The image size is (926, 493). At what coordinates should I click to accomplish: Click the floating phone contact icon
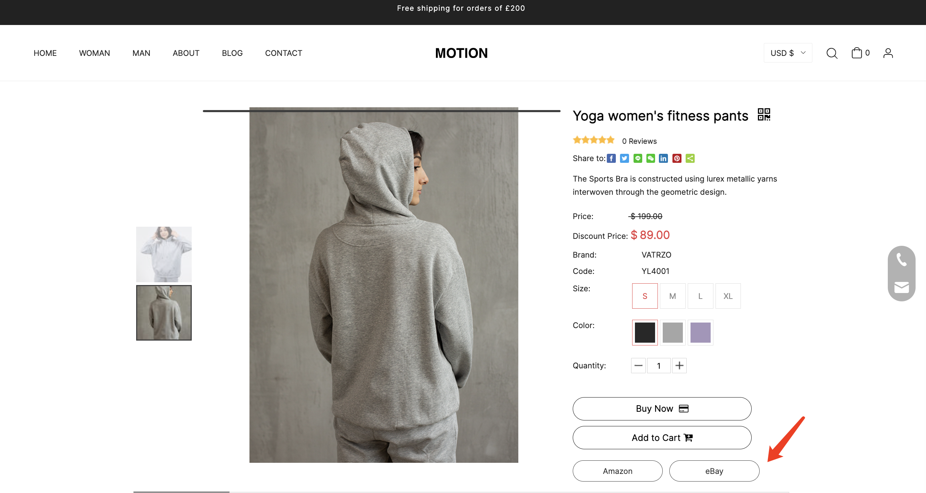(901, 260)
